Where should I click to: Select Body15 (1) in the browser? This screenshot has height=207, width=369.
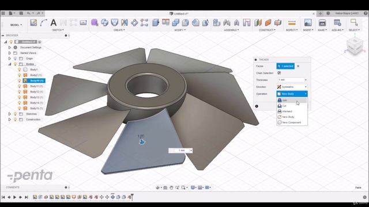pos(36,109)
